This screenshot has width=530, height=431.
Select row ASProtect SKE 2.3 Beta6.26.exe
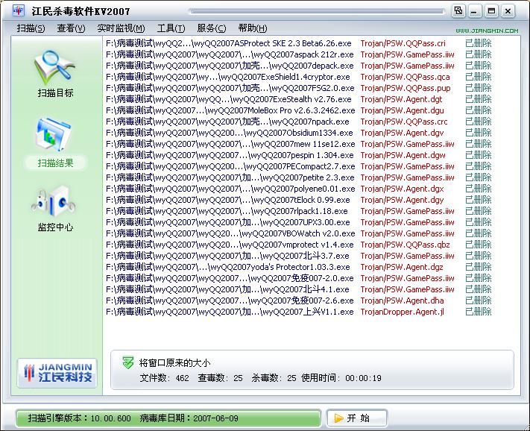[x=299, y=43]
